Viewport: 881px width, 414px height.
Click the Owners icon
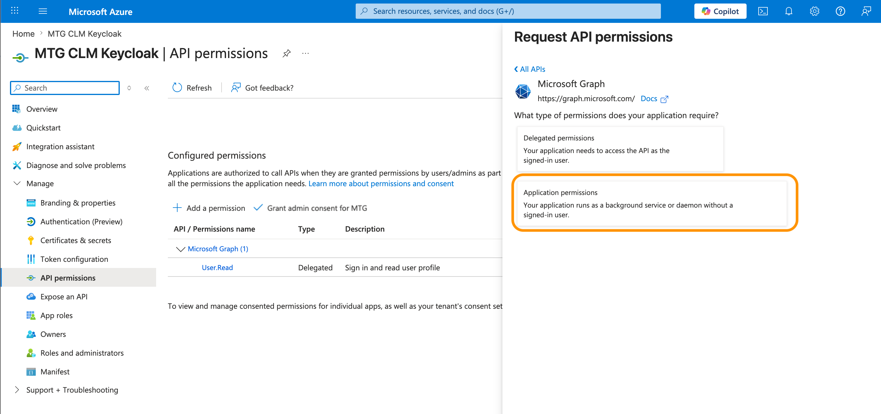click(x=31, y=334)
